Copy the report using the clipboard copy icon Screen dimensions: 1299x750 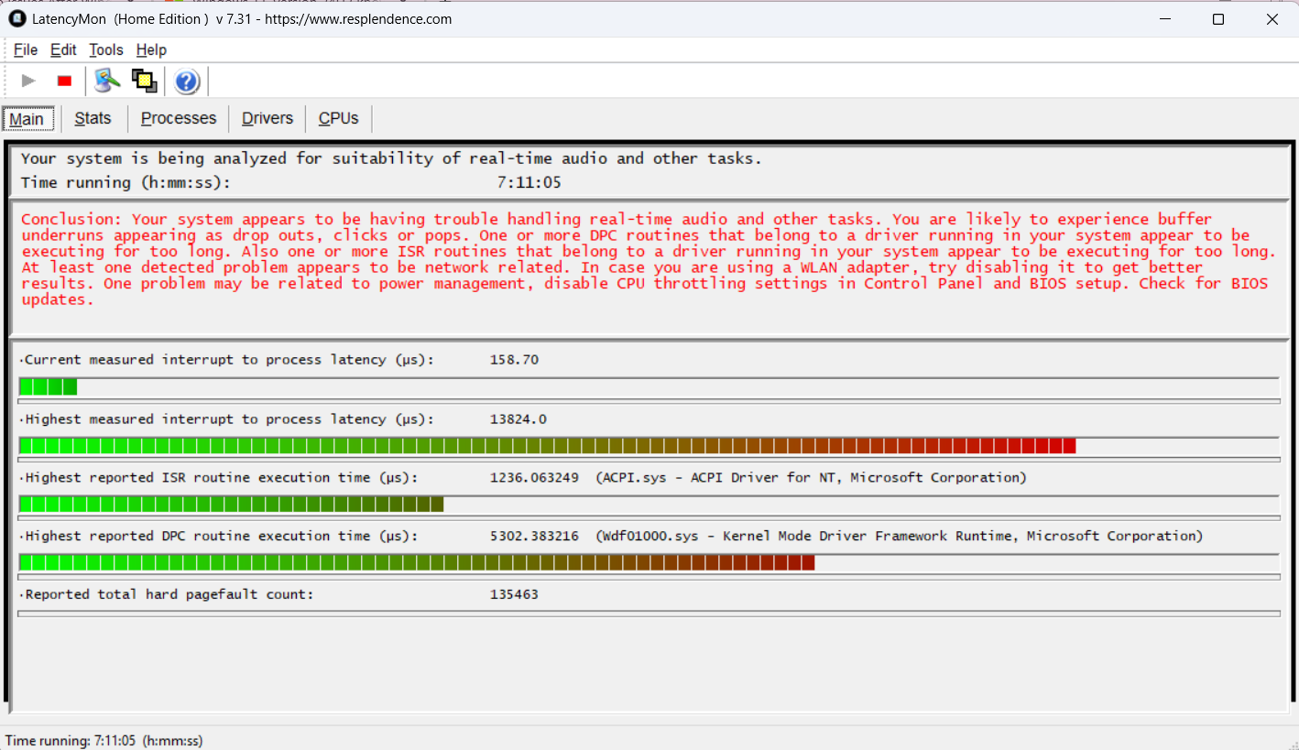(x=144, y=80)
